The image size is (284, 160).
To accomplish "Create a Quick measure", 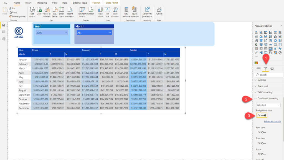I will [135, 12].
